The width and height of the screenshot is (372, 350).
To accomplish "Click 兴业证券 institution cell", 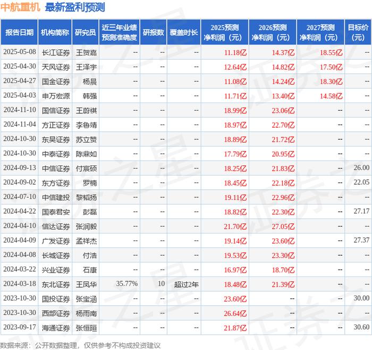I will [x=56, y=270].
